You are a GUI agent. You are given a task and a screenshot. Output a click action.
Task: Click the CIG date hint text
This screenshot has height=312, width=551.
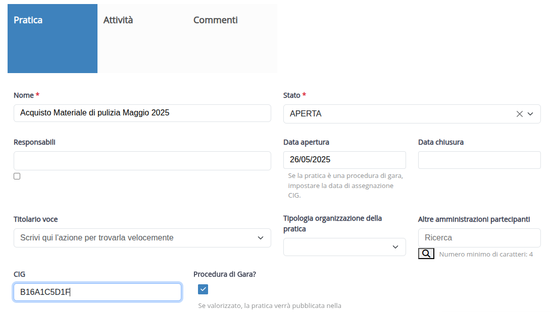click(345, 185)
